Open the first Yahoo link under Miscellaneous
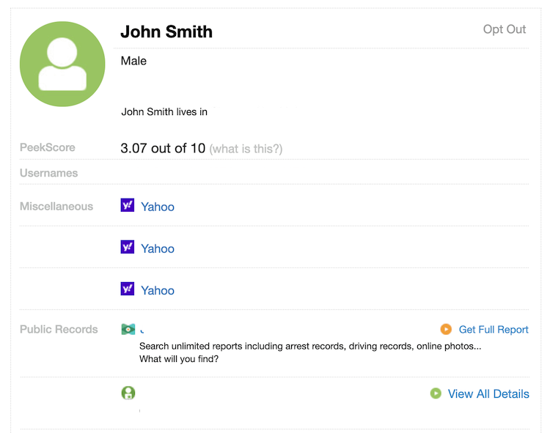Image resolution: width=550 pixels, height=433 pixels. [x=158, y=207]
